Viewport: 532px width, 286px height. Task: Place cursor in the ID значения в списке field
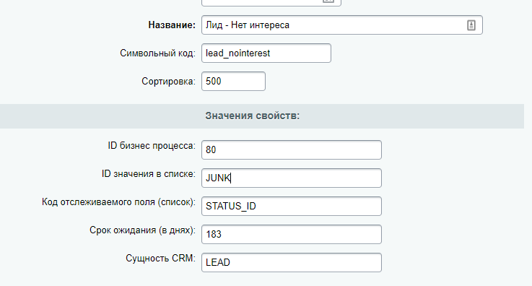(x=292, y=178)
